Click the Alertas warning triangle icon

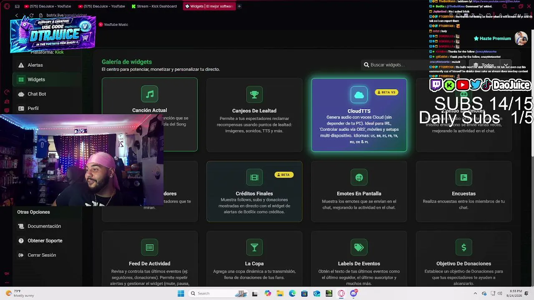click(x=21, y=65)
